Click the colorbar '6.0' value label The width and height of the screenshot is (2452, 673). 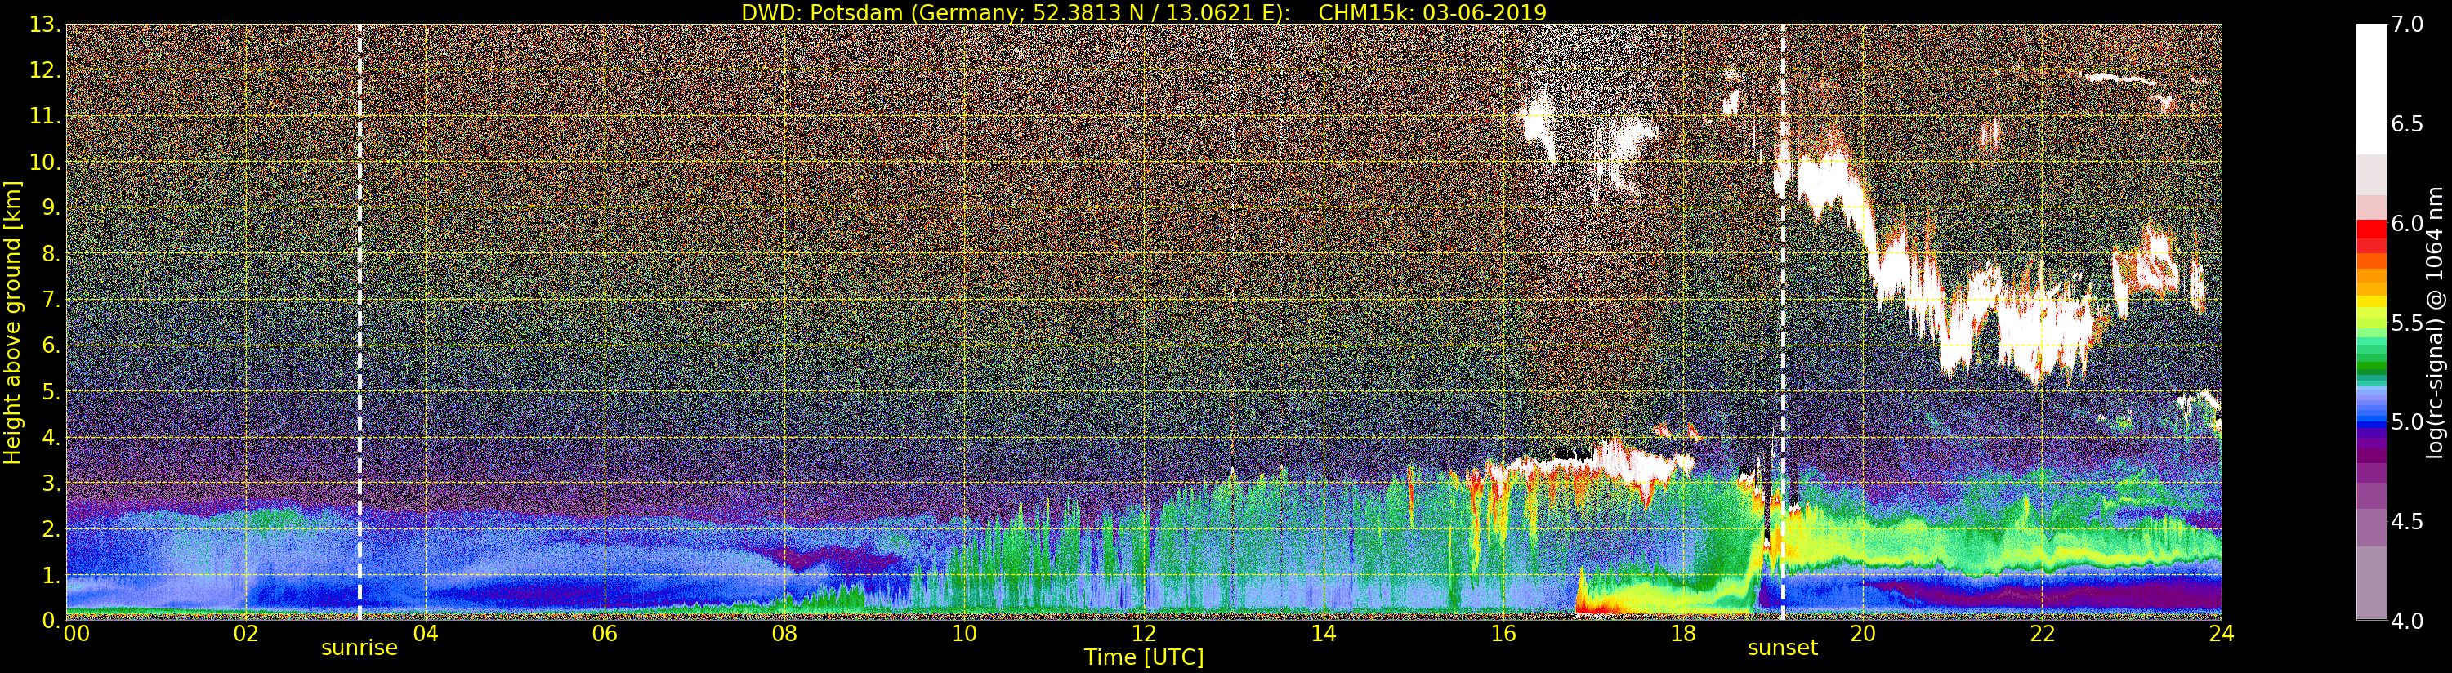click(2407, 223)
